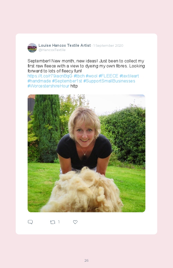Select the #wool hashtag
The width and height of the screenshot is (173, 268).
(x=91, y=76)
